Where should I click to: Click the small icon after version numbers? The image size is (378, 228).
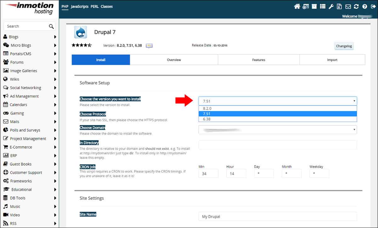click(x=149, y=46)
